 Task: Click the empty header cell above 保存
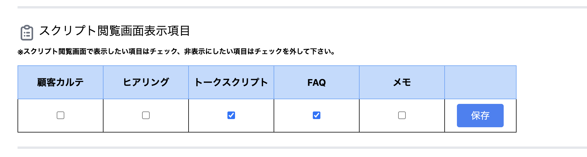[480, 82]
